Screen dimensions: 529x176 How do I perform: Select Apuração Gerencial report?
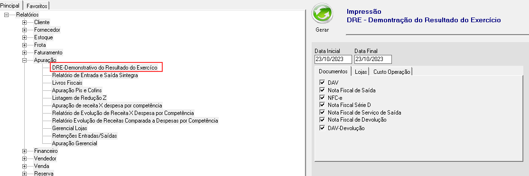pyautogui.click(x=74, y=143)
